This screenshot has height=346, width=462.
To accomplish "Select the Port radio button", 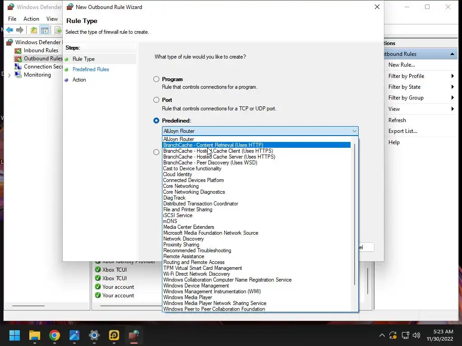I will (x=156, y=100).
